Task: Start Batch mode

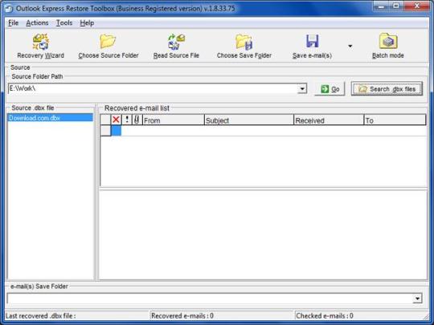Action: [x=387, y=46]
